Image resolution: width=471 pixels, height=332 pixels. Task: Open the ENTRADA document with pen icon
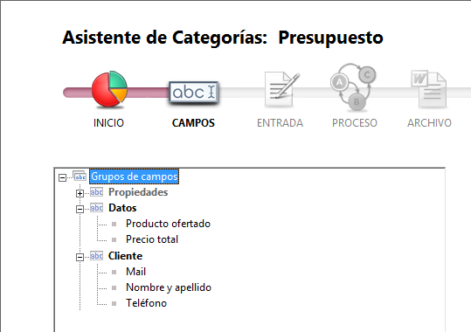point(281,89)
